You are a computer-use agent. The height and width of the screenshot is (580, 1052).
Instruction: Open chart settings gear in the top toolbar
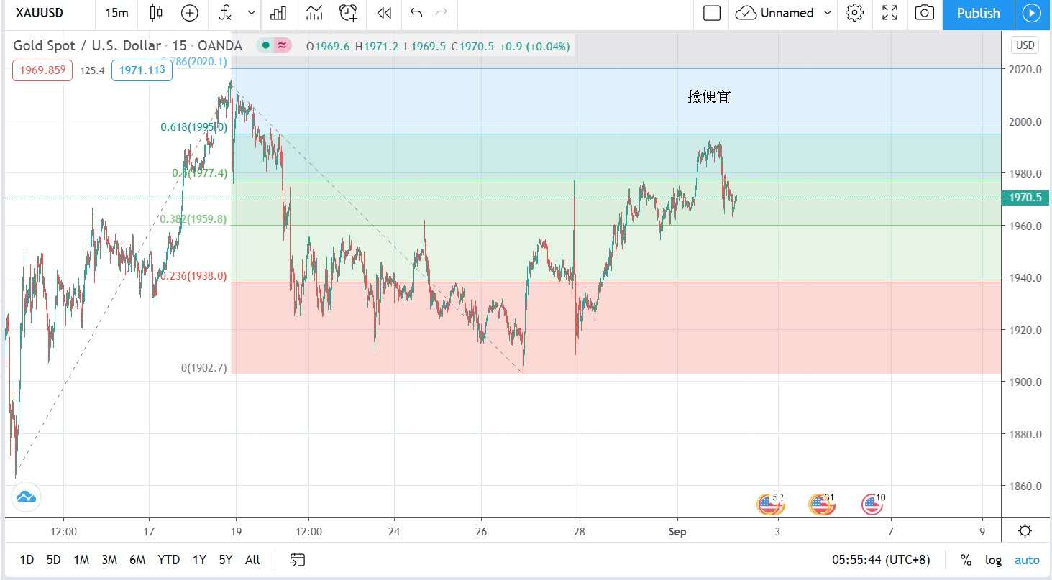tap(854, 13)
